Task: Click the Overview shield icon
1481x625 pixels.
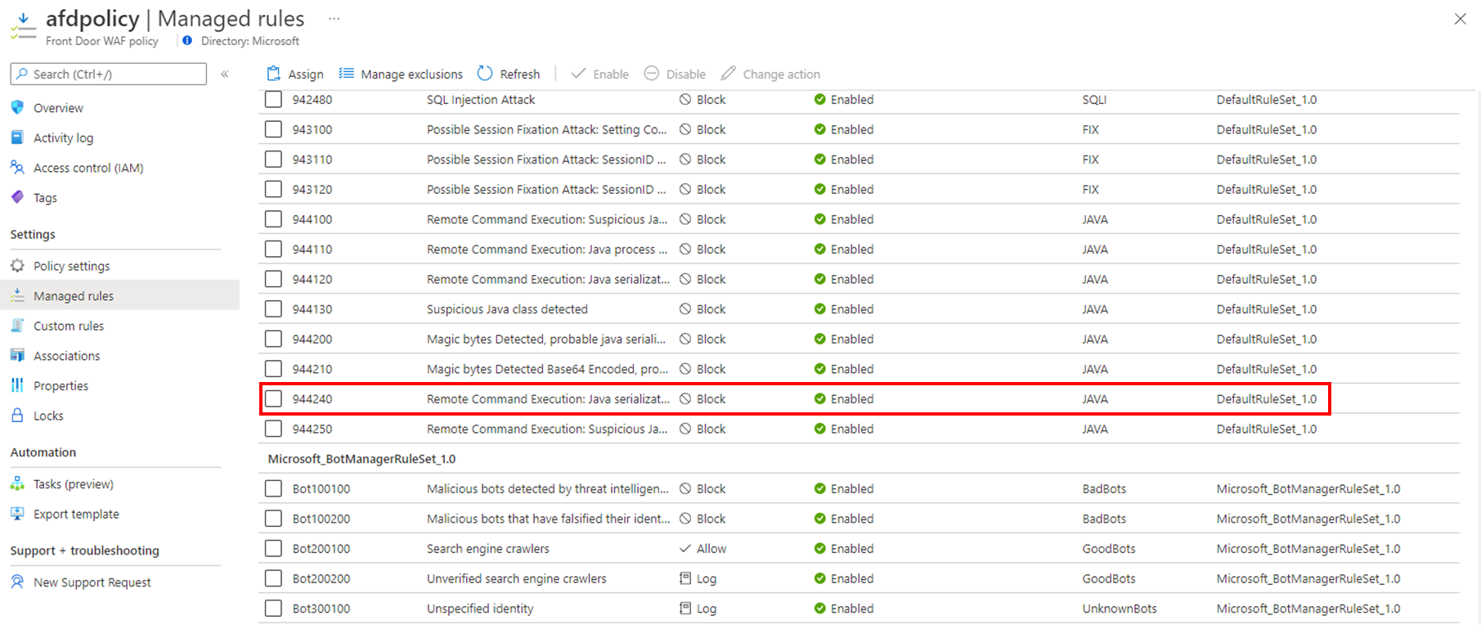Action: click(17, 107)
